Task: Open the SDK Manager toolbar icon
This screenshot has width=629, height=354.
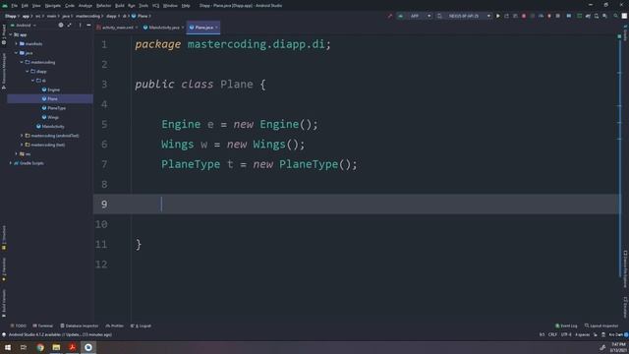Action: click(604, 16)
